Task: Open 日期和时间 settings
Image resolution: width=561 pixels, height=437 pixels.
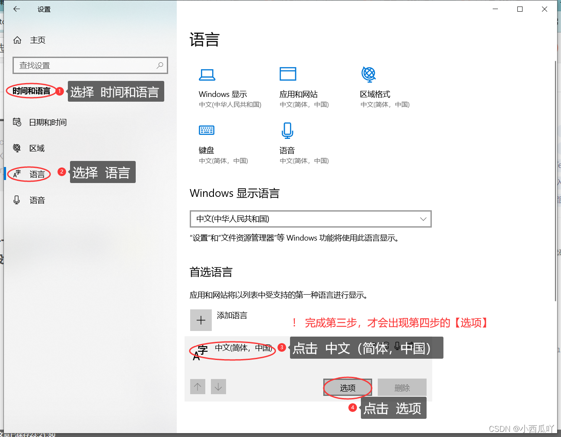Action: (x=48, y=122)
